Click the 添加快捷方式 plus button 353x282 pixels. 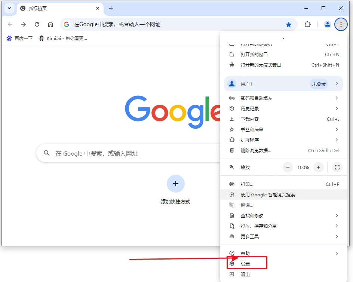pyautogui.click(x=176, y=184)
